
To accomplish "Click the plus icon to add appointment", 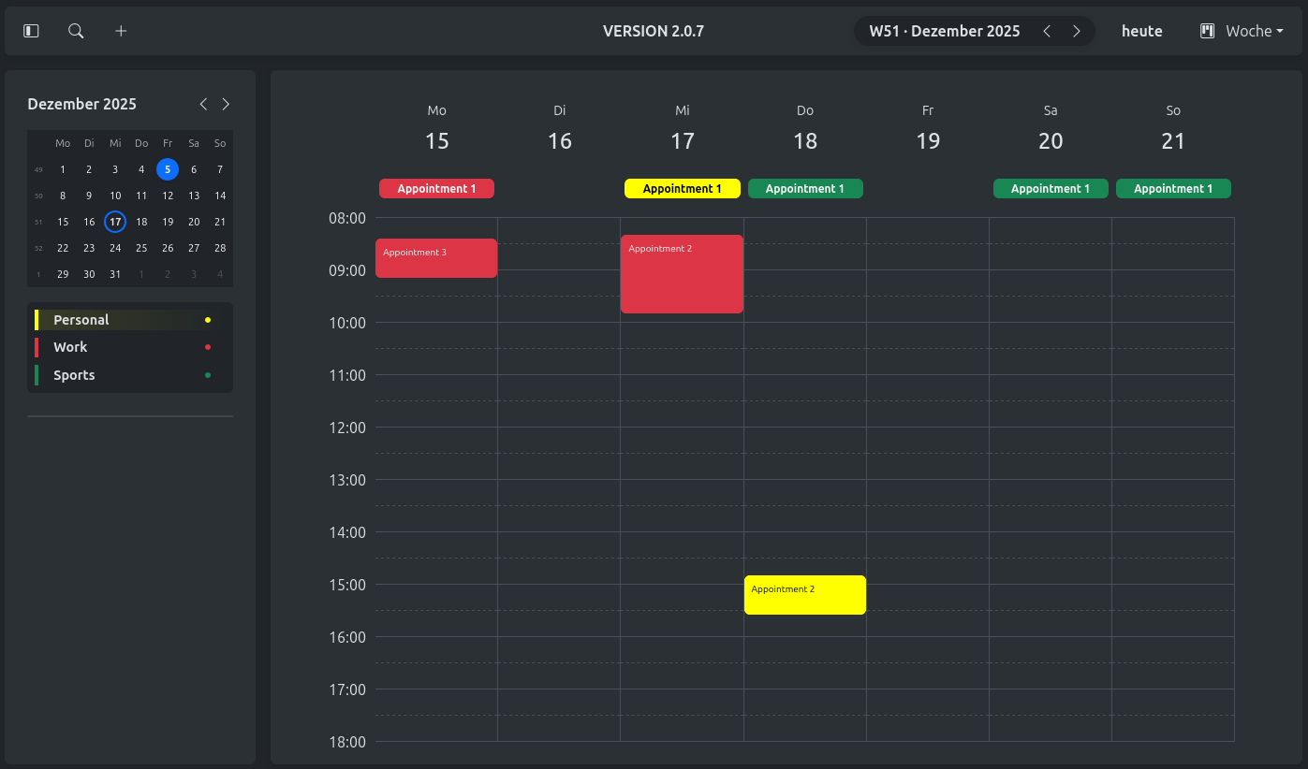I will pos(121,31).
